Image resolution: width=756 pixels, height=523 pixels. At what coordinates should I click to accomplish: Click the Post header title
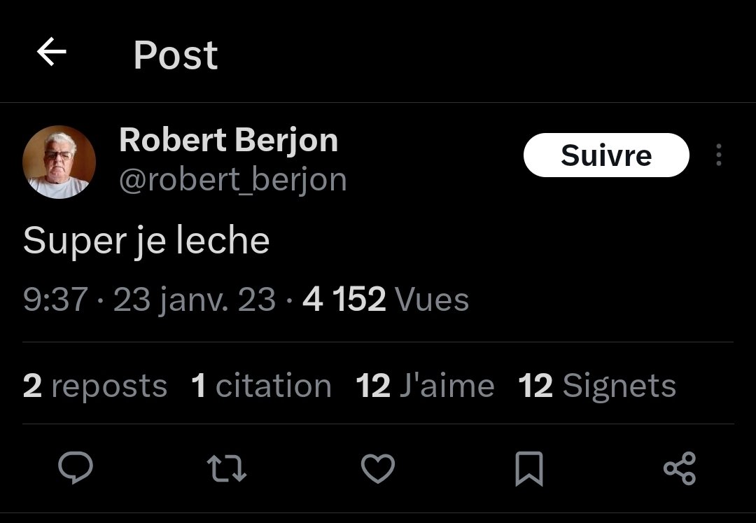point(176,55)
